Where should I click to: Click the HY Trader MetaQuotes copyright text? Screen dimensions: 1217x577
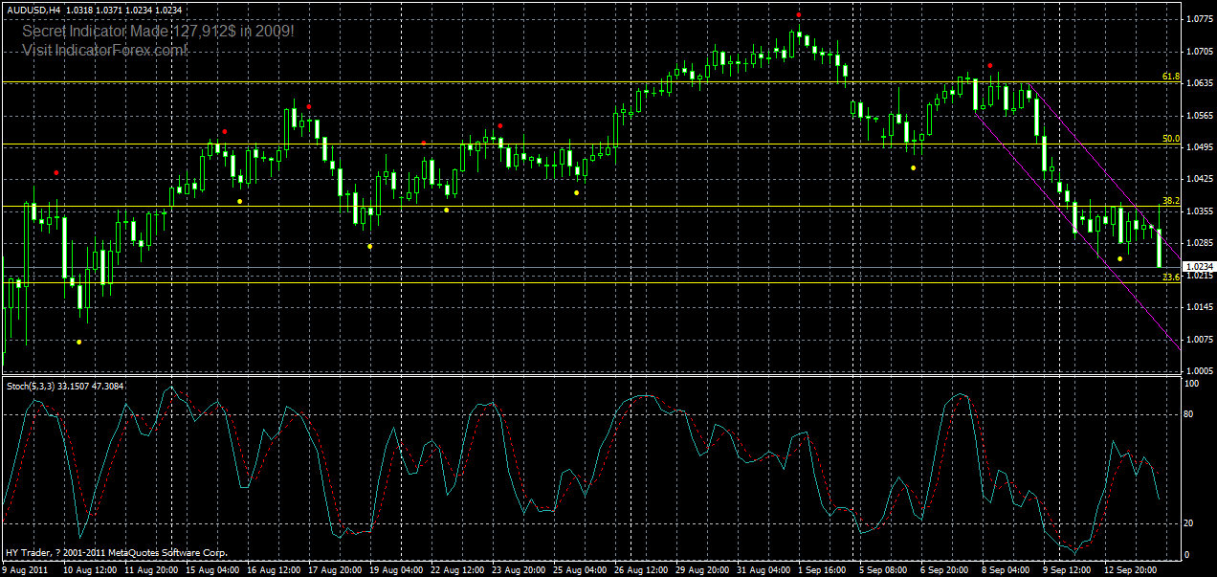[x=115, y=553]
